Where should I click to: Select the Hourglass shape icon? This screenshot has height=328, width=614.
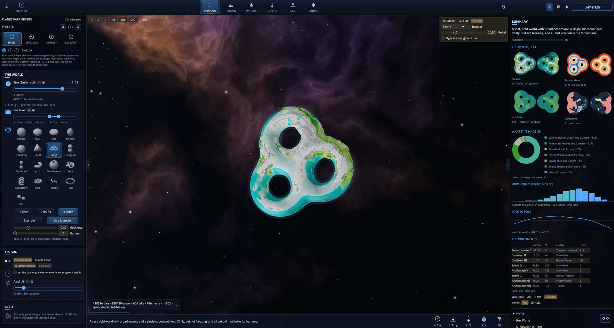click(70, 150)
